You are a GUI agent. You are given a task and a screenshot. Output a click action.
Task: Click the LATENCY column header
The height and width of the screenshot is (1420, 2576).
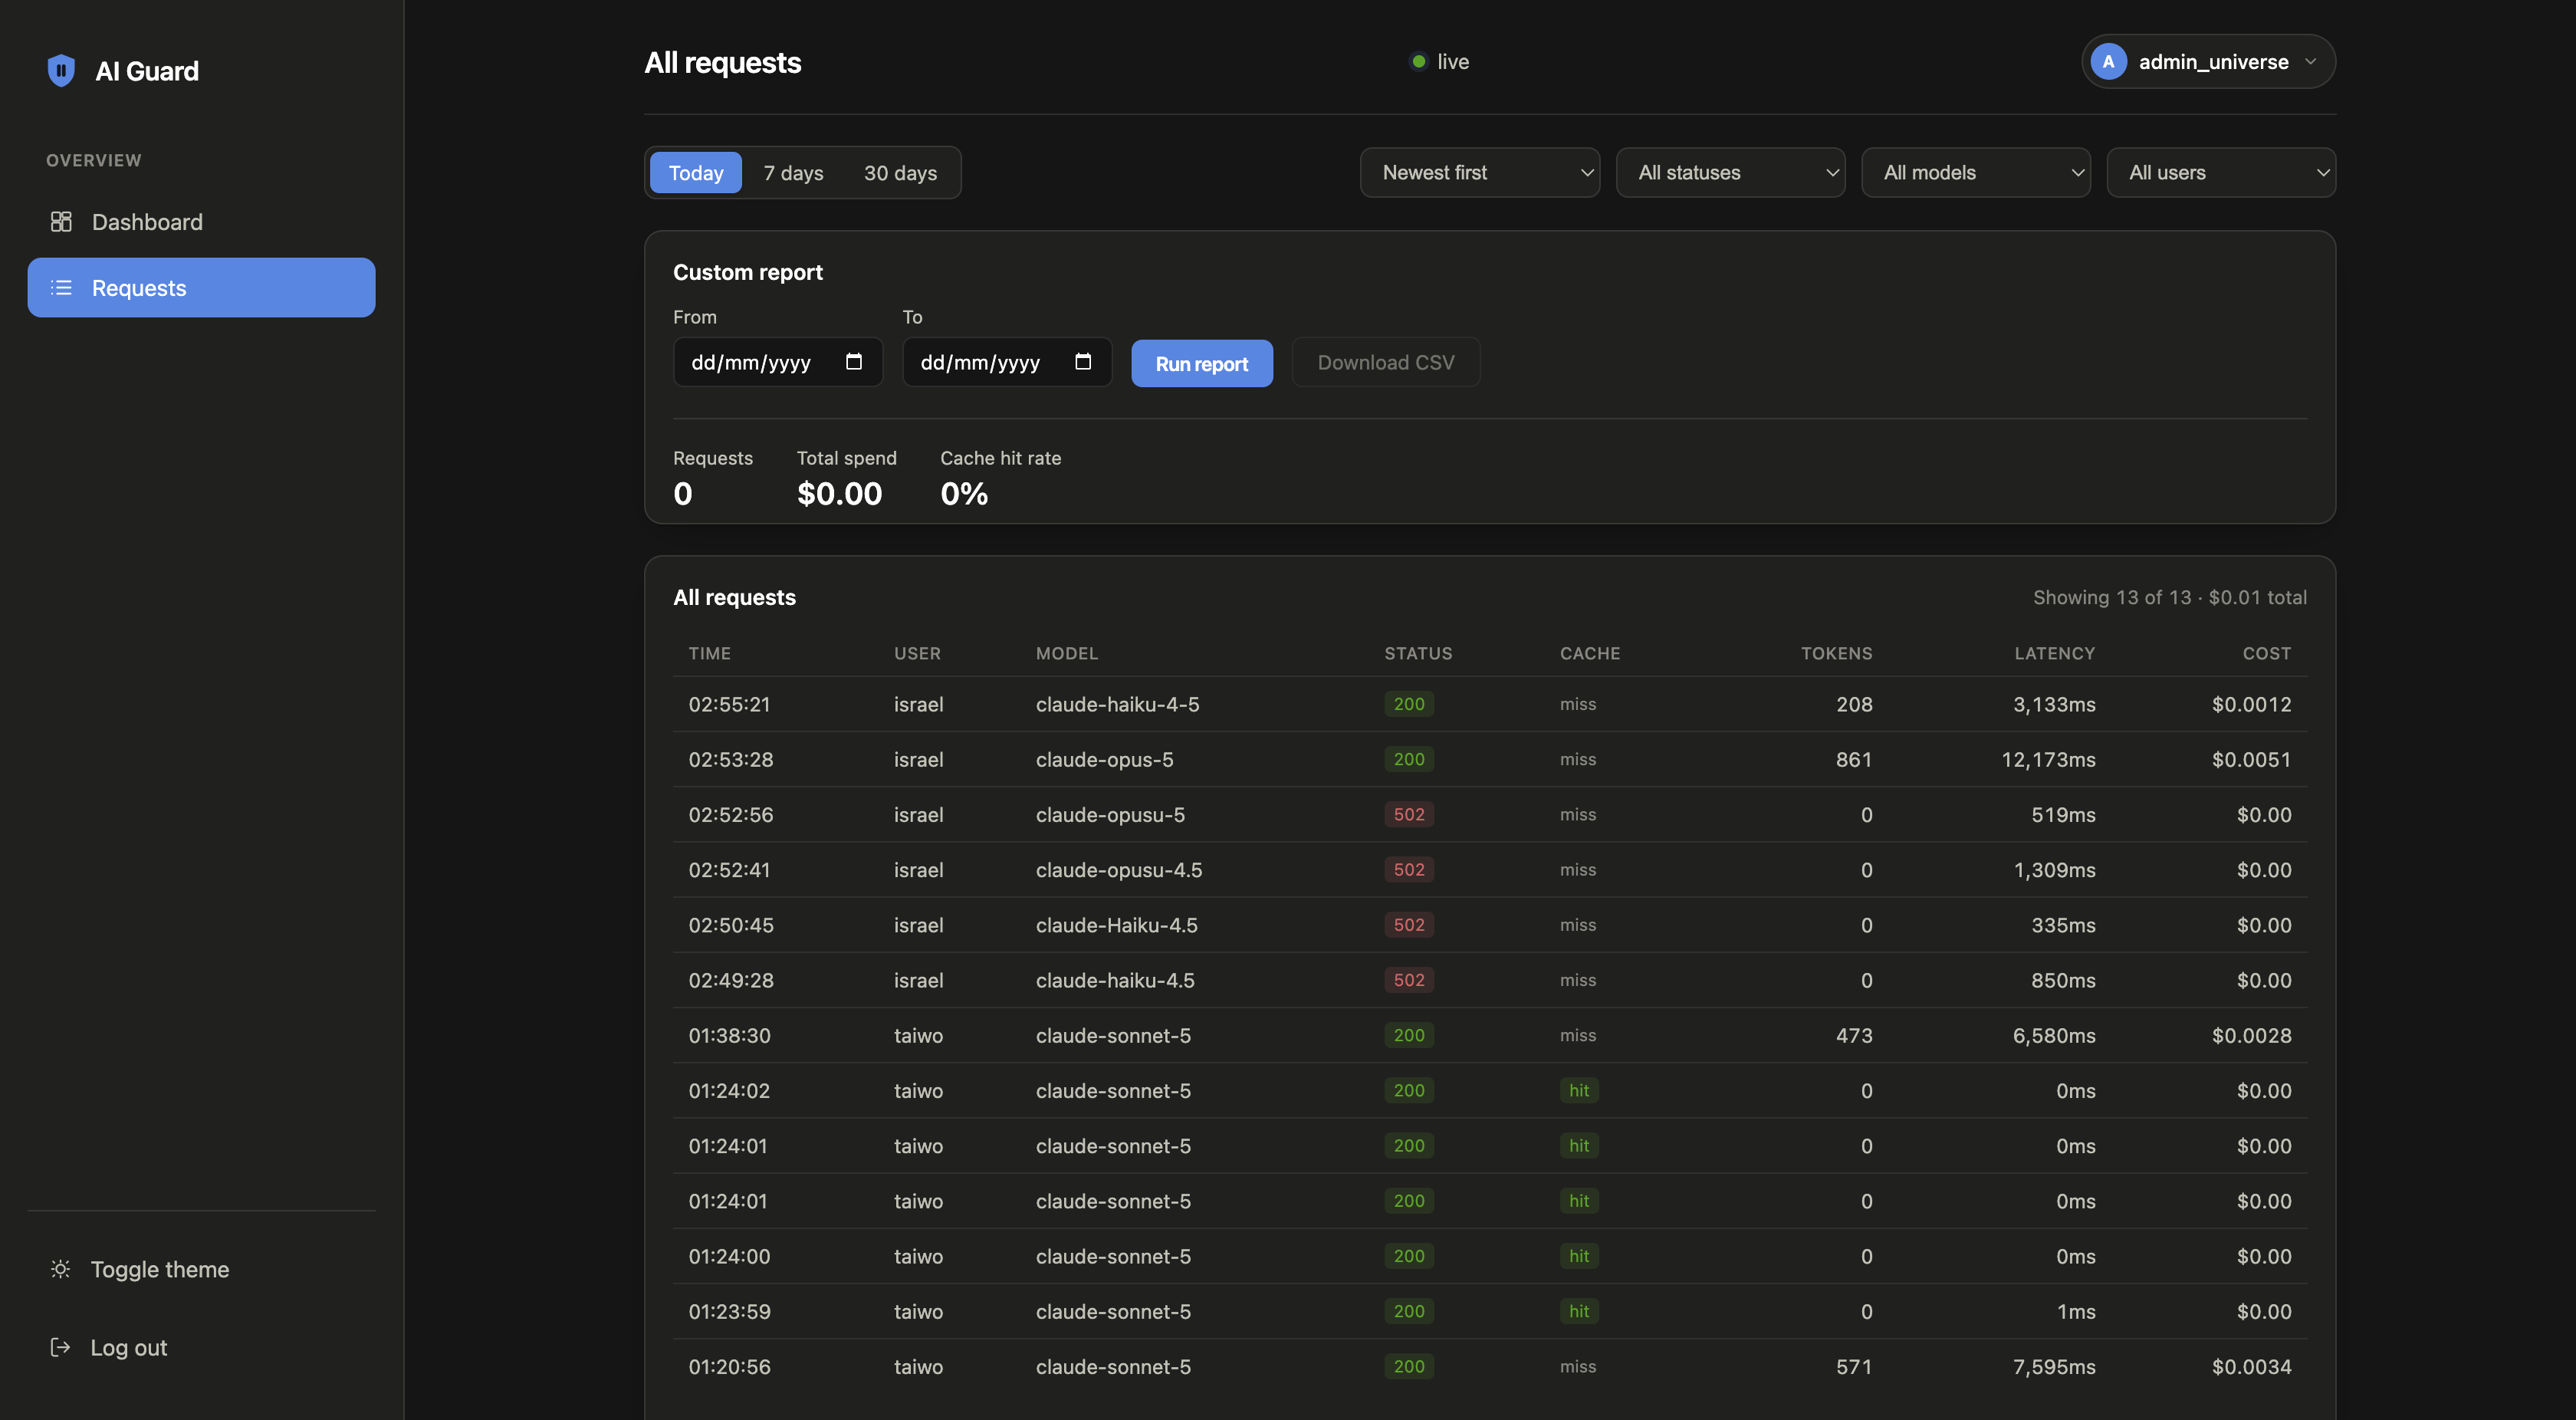(2055, 653)
